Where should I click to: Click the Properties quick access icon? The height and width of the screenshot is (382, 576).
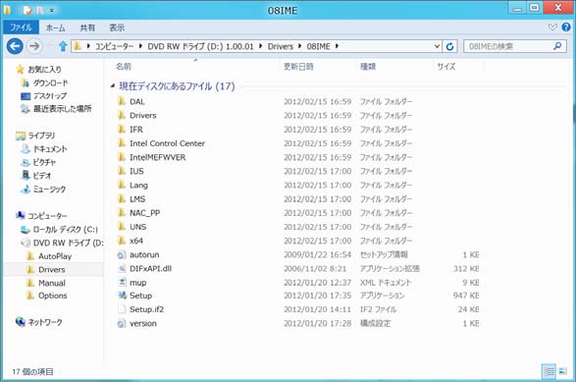(27, 10)
